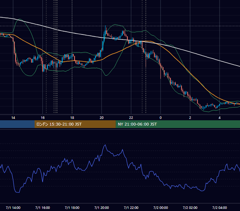Click the 7/1 18:00 time label
The image size is (240, 211).
(72, 207)
